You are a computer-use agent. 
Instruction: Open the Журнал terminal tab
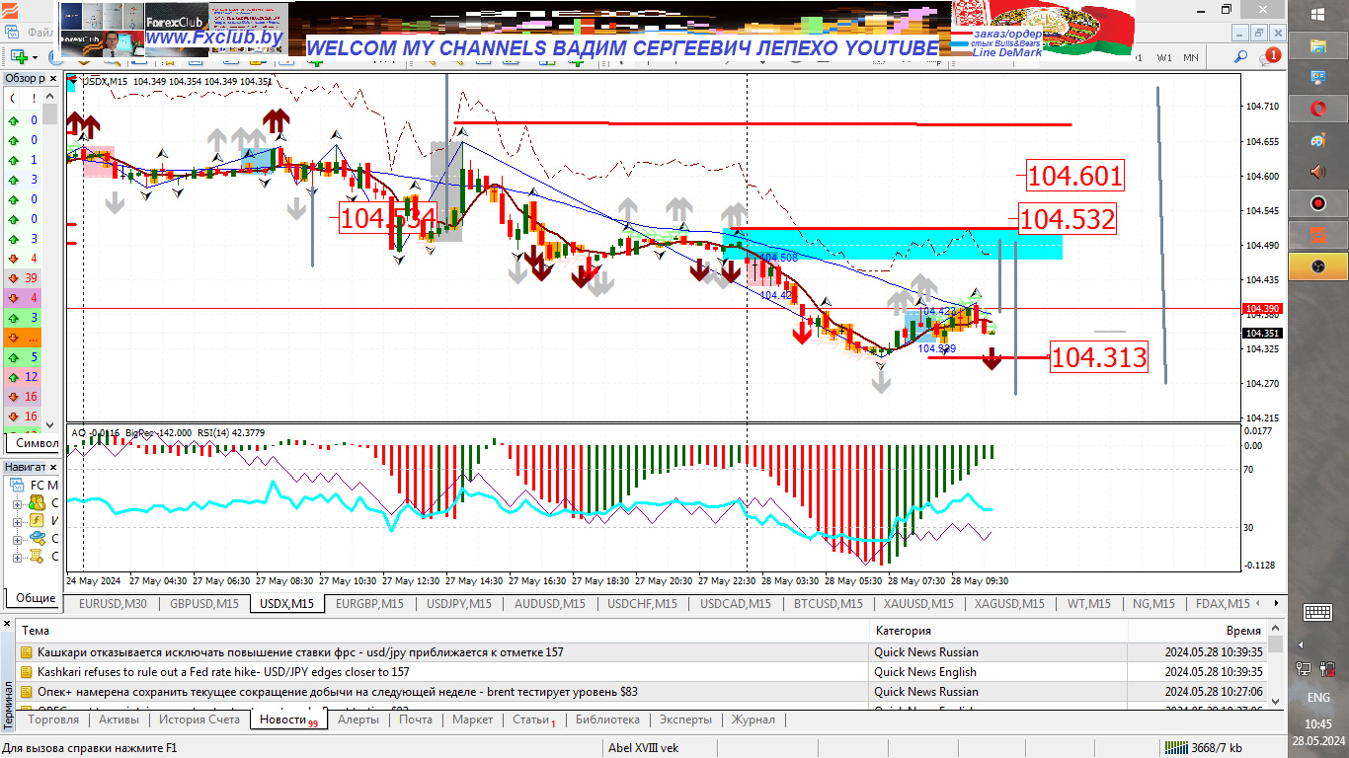pos(753,720)
